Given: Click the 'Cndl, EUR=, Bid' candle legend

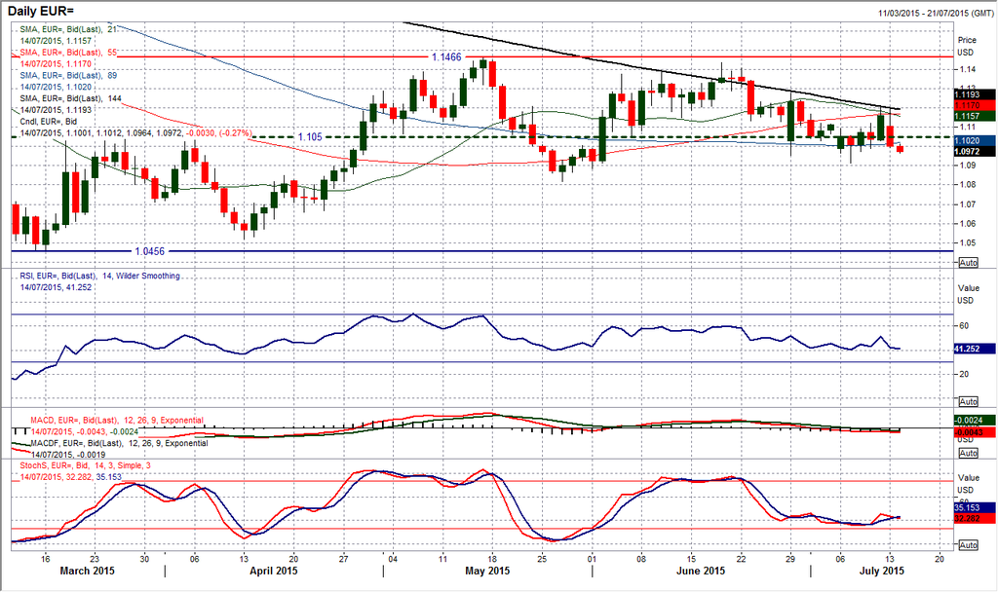Looking at the screenshot, I should click(49, 122).
